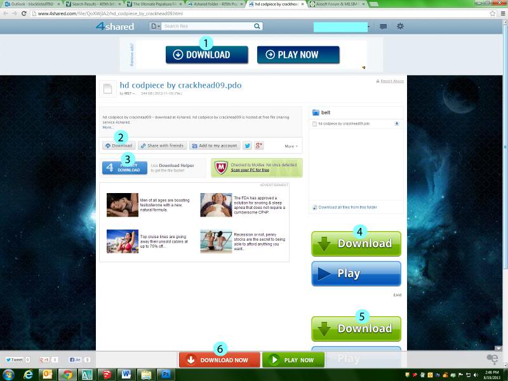Click the volume speaker icon in system tray
The width and height of the screenshot is (508, 381).
pos(476,375)
